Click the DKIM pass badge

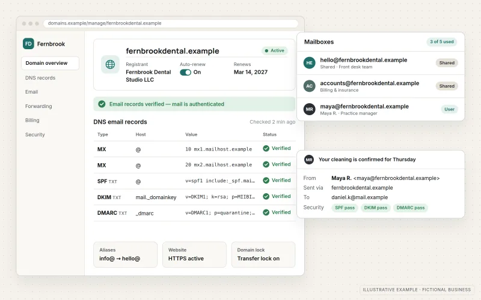[x=375, y=208]
